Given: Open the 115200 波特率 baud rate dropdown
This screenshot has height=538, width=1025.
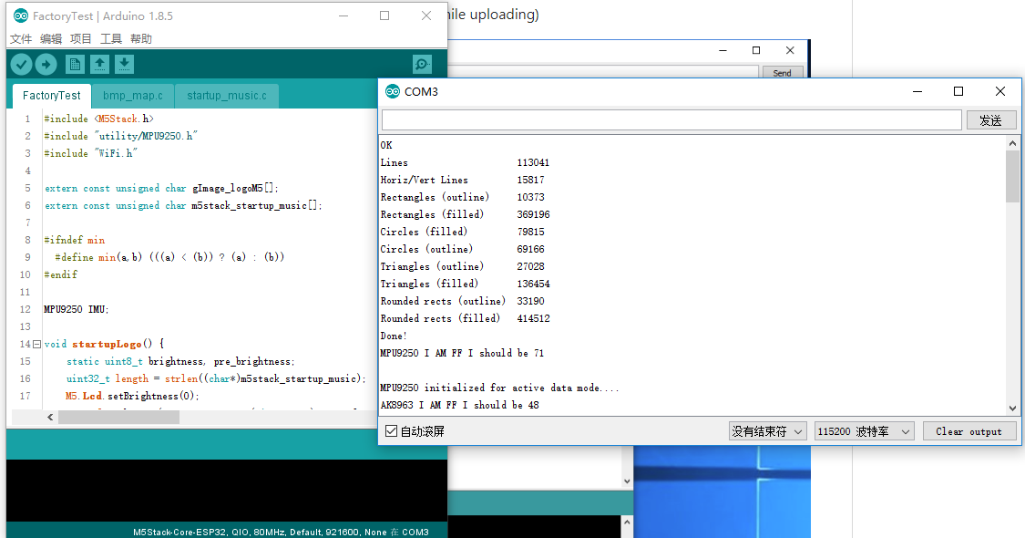Looking at the screenshot, I should [864, 431].
